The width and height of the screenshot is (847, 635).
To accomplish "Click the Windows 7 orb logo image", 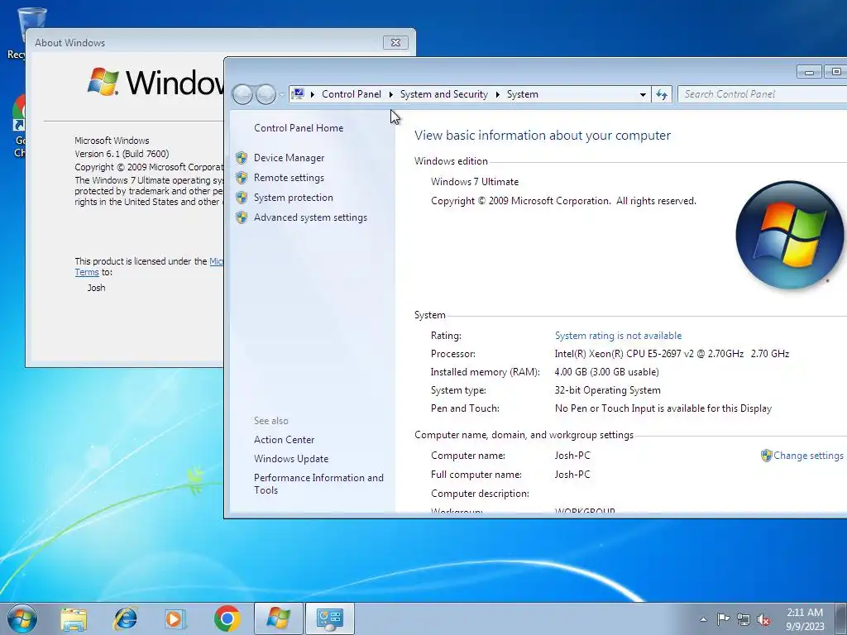I will point(789,235).
